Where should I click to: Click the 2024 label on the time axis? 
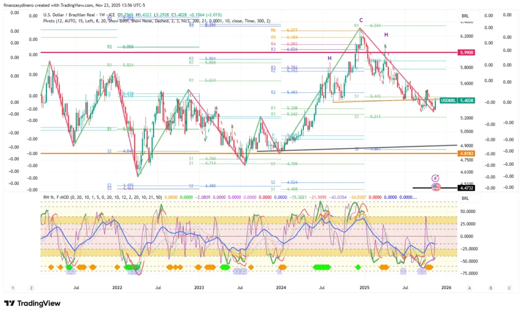click(281, 288)
